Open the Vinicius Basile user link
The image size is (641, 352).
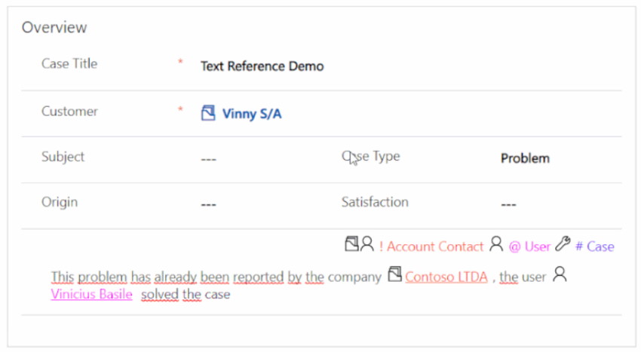[x=91, y=294]
